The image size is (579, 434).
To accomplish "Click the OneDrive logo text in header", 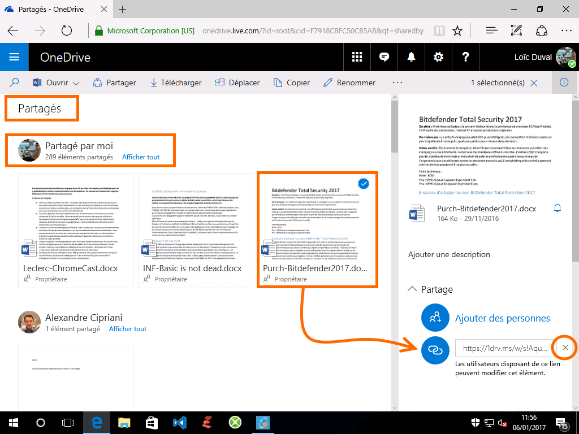I will 66,57.
